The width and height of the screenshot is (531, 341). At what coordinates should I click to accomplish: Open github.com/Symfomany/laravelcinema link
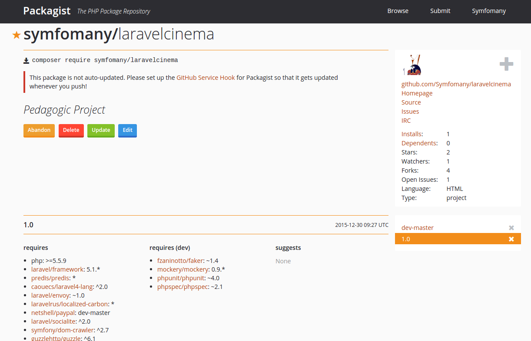coord(456,84)
